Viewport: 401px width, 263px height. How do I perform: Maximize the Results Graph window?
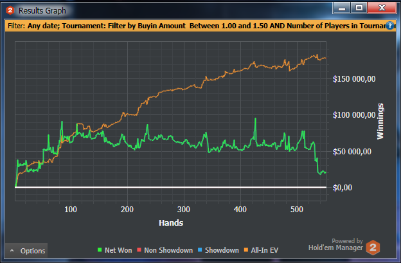pos(359,8)
